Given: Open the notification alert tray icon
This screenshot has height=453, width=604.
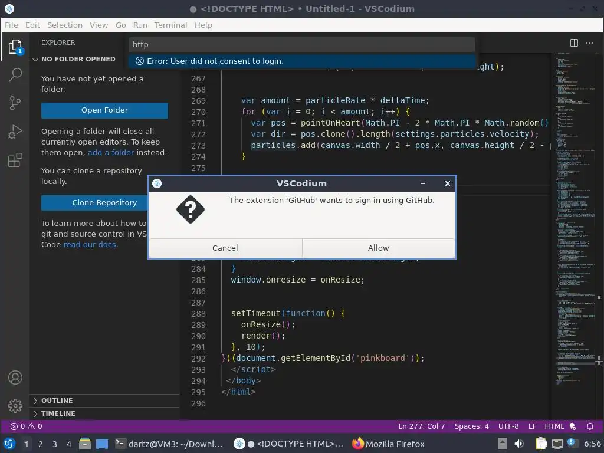Looking at the screenshot, I should pos(572,443).
